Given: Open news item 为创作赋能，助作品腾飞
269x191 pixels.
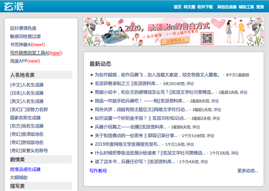Looking at the screenshot, I should tap(157, 75).
